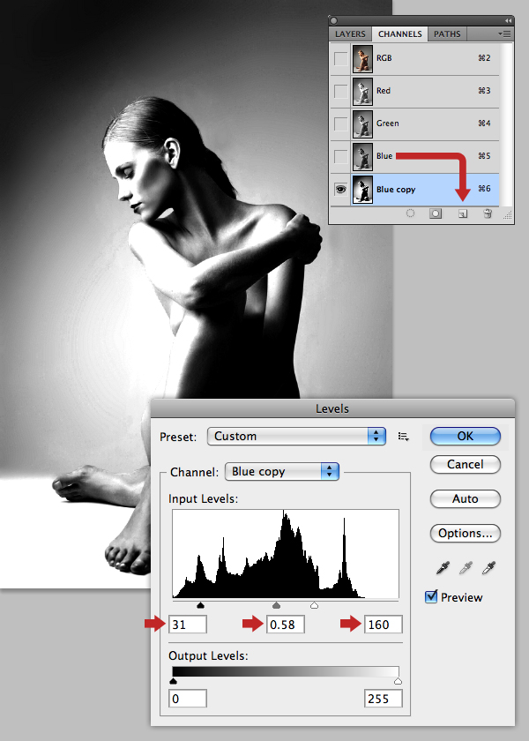
Task: Switch to the Paths tab
Action: [x=447, y=34]
